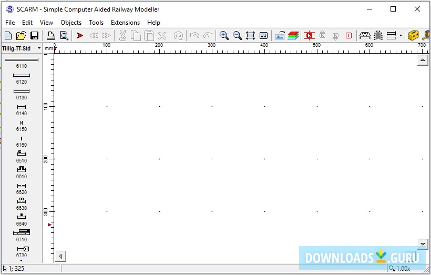Image resolution: width=431 pixels, height=275 pixels.
Task: Click the grayed-out delete X icon
Action: click(x=162, y=35)
